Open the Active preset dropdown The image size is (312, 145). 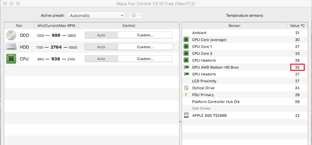tap(96, 15)
